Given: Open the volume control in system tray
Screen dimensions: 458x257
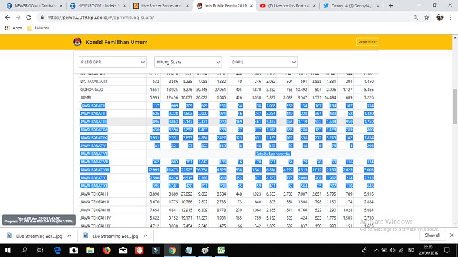Looking at the screenshot, I should click(x=393, y=250).
